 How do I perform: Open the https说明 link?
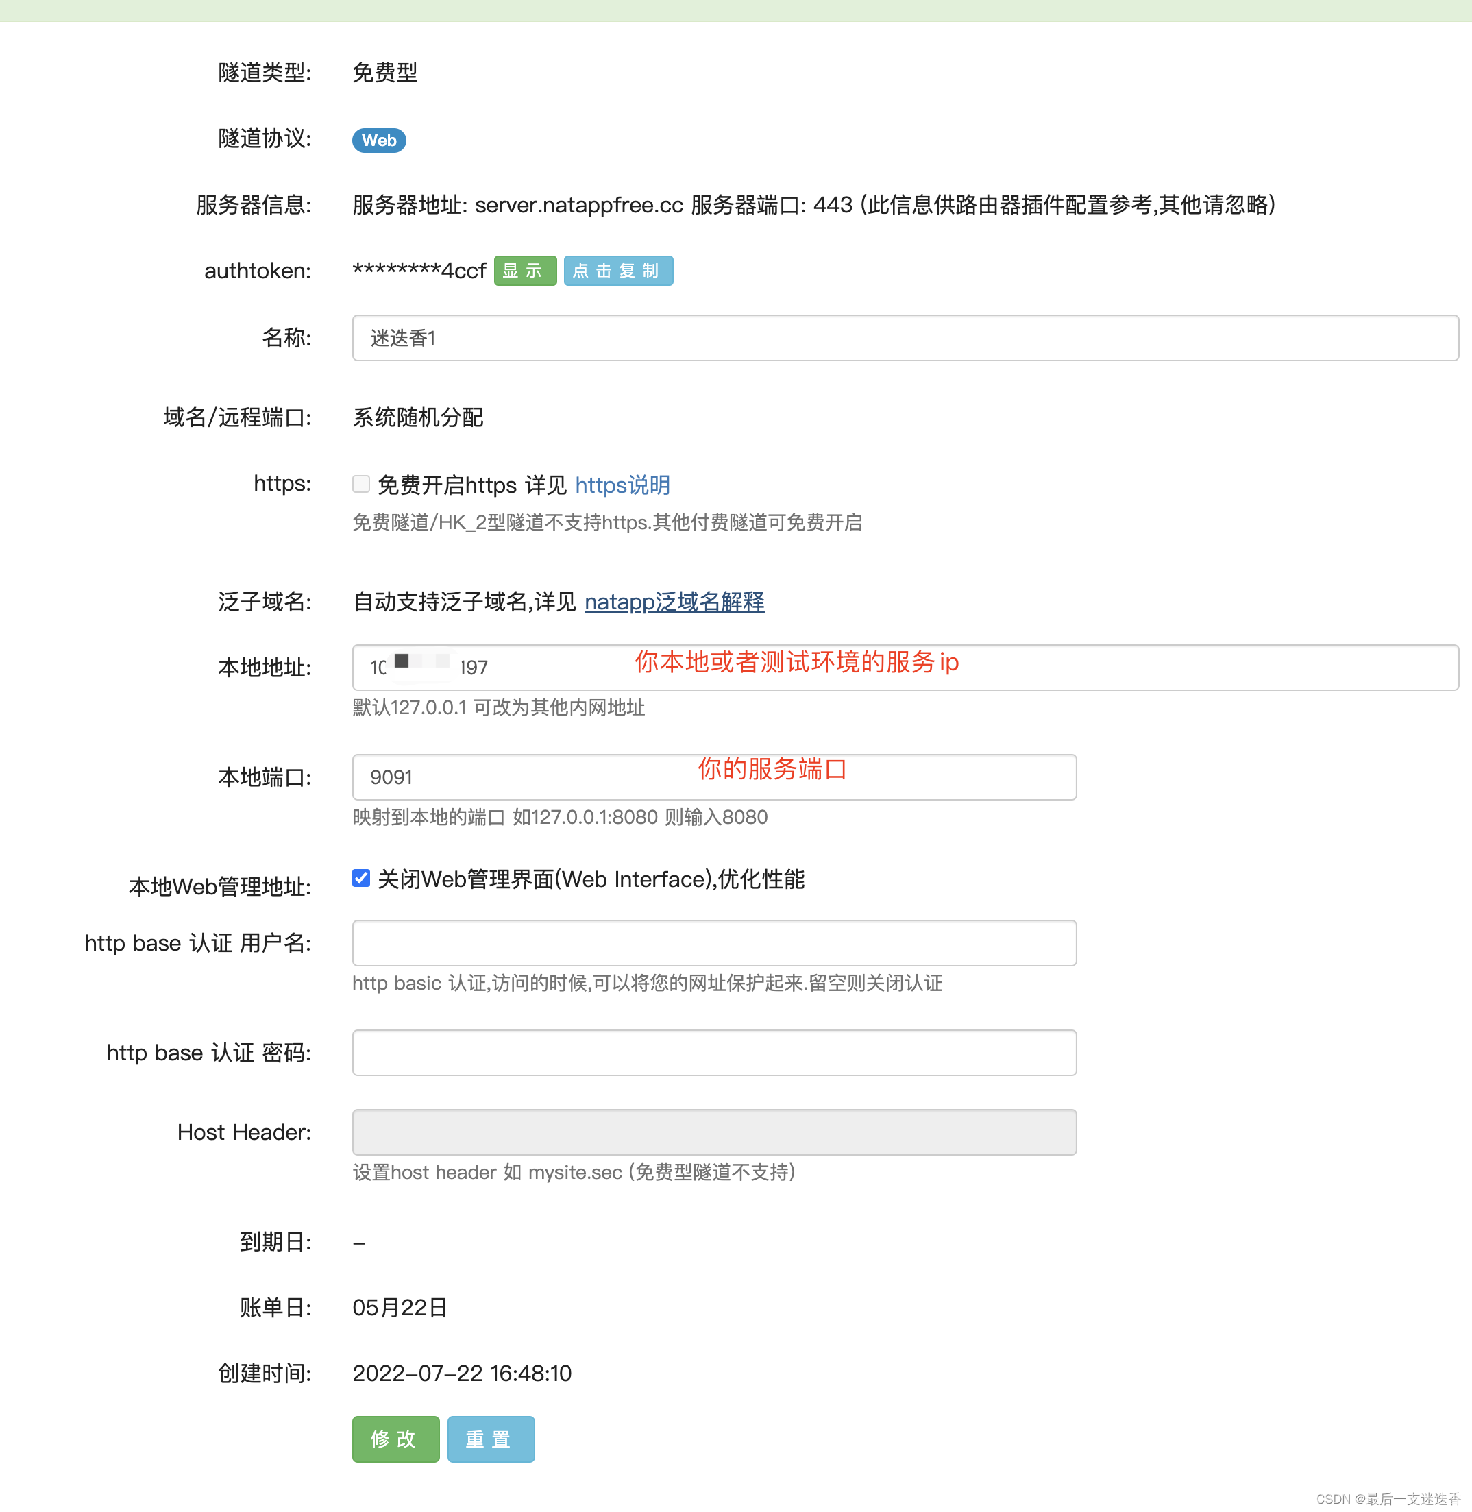pyautogui.click(x=622, y=485)
